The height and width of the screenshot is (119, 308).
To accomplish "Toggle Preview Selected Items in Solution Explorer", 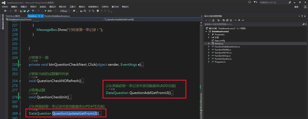I will point(243,20).
